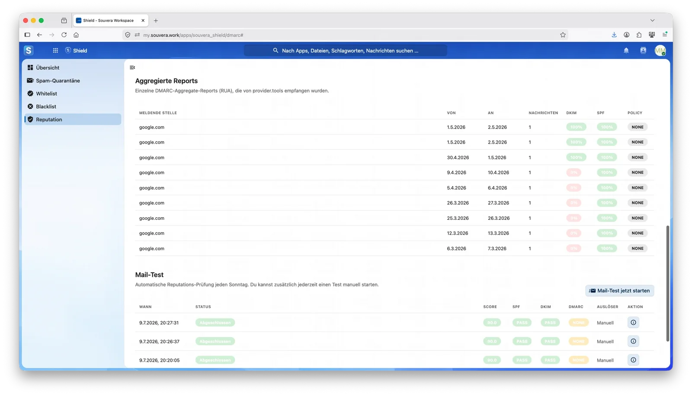The height and width of the screenshot is (396, 692).
Task: Click the site security shield icon
Action: coord(128,35)
